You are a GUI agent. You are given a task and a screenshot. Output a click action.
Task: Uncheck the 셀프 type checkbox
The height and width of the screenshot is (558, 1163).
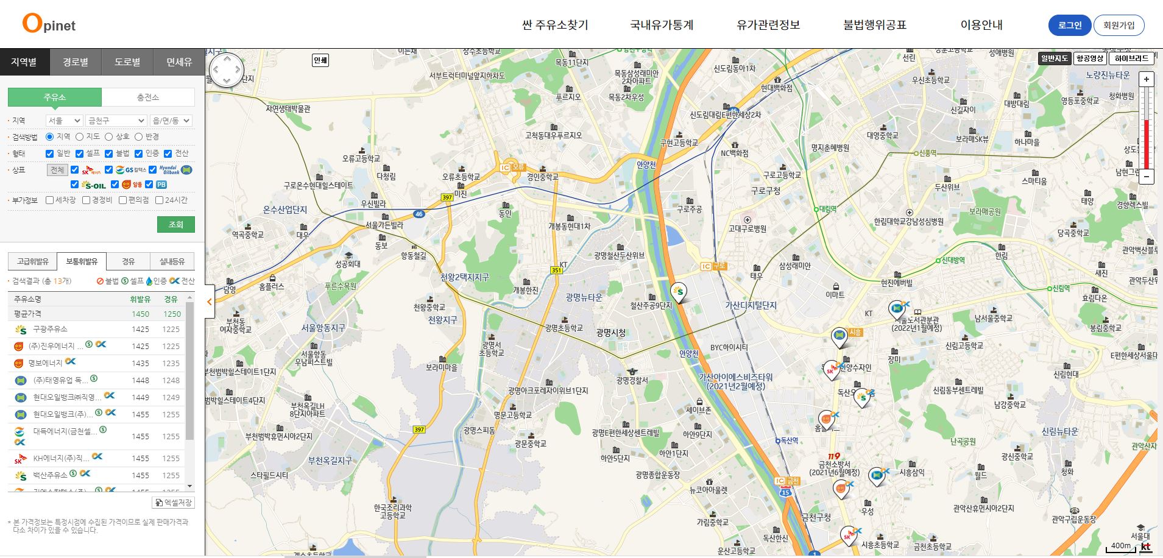(x=79, y=154)
